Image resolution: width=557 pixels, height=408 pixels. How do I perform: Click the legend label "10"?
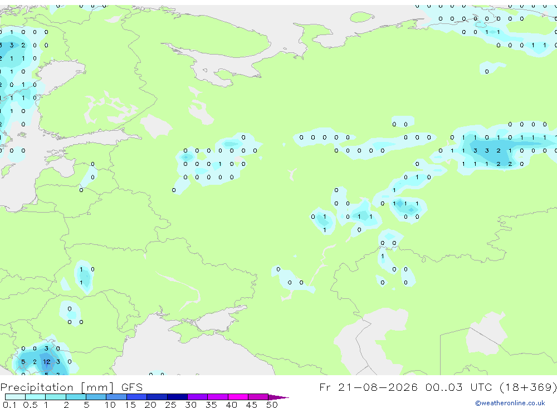pyautogui.click(x=110, y=405)
